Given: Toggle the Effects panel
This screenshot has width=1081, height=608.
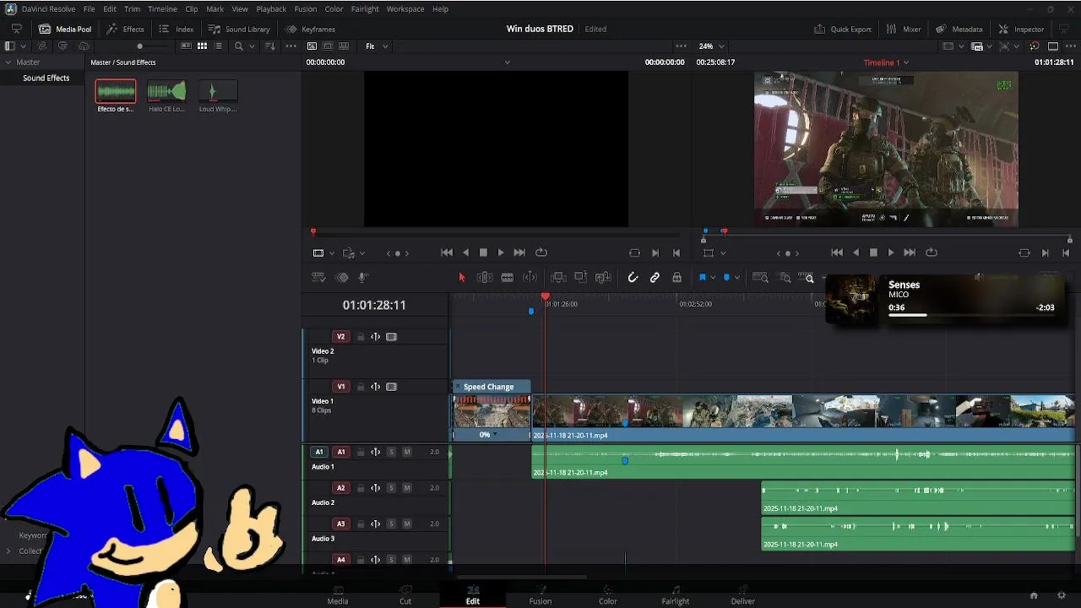Looking at the screenshot, I should (125, 29).
